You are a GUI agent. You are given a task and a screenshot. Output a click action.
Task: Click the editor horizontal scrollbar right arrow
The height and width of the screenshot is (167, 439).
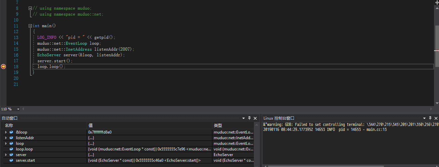point(431,109)
